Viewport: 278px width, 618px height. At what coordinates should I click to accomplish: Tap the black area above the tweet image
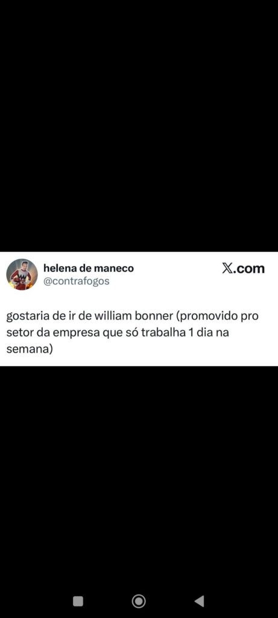point(139,126)
